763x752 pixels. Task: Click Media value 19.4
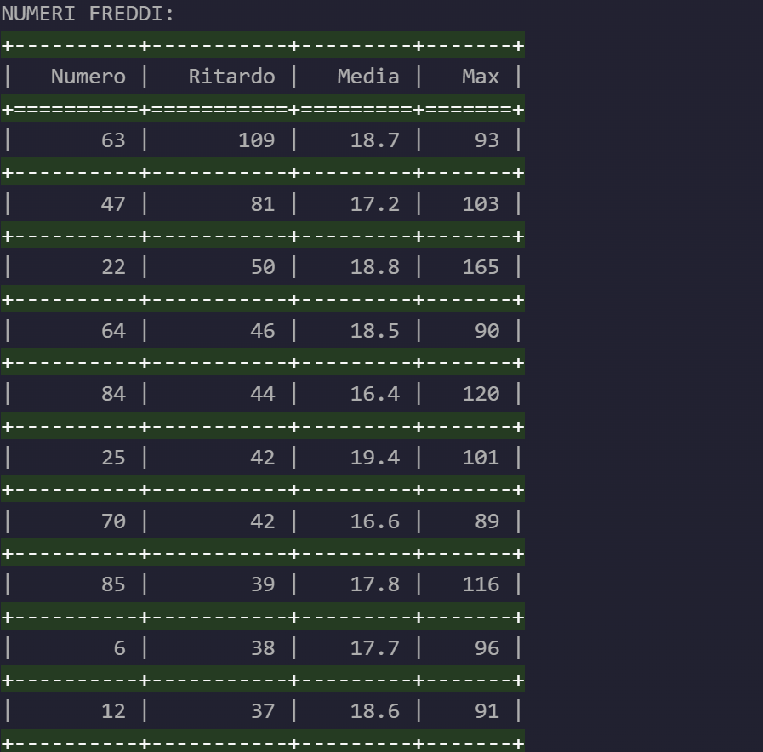(374, 457)
